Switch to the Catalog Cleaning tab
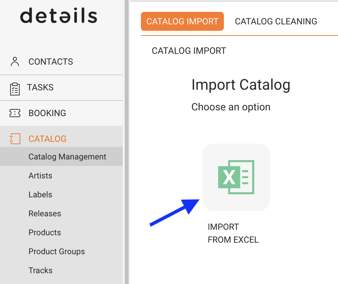Image resolution: width=338 pixels, height=284 pixels. pyautogui.click(x=276, y=21)
